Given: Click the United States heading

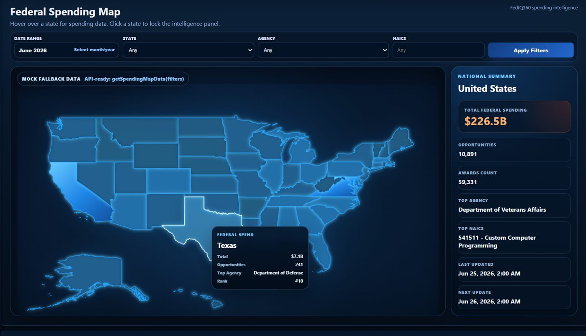Looking at the screenshot, I should pyautogui.click(x=487, y=89).
